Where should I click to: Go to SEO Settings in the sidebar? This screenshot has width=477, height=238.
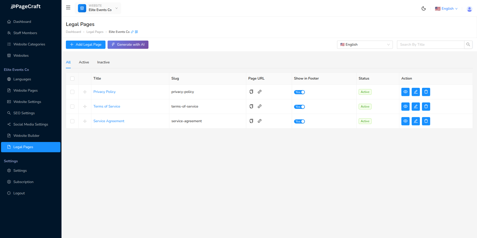[24, 113]
